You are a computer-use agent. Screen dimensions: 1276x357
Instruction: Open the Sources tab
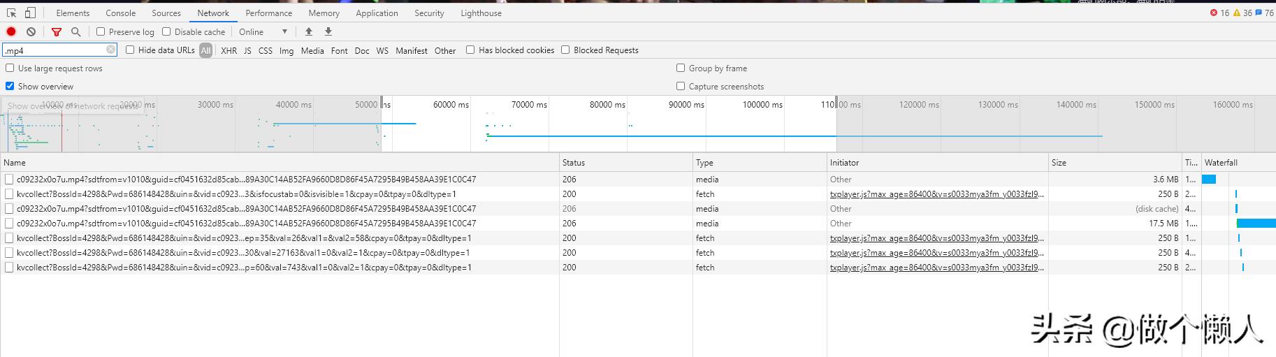(x=166, y=13)
